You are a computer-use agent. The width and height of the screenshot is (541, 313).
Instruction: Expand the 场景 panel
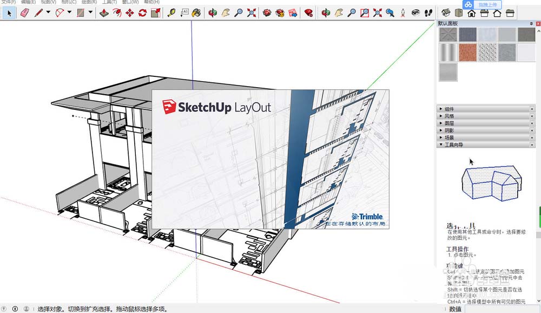(x=486, y=138)
